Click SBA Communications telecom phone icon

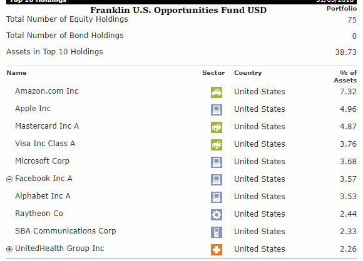tap(217, 232)
